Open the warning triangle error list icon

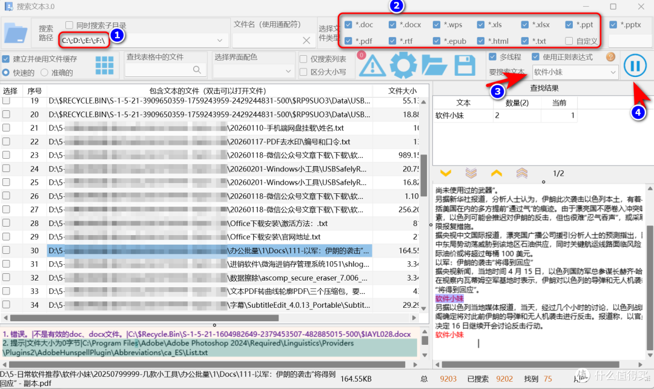coord(372,66)
